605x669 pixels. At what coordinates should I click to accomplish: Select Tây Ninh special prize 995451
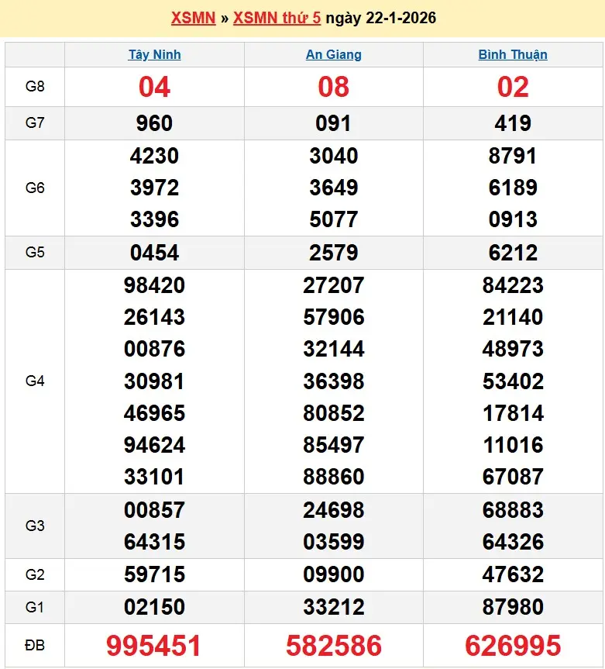coord(154,646)
